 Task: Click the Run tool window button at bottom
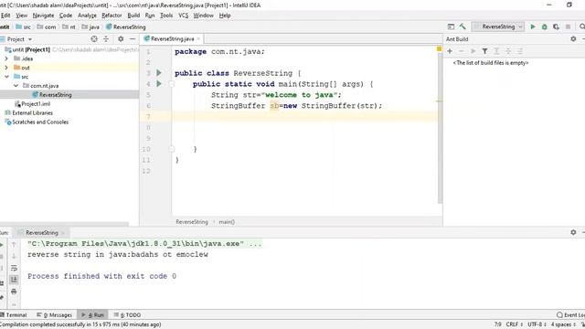click(x=92, y=315)
